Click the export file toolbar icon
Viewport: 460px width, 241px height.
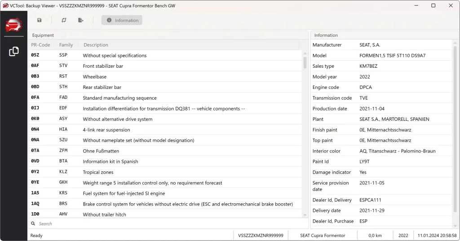click(81, 20)
